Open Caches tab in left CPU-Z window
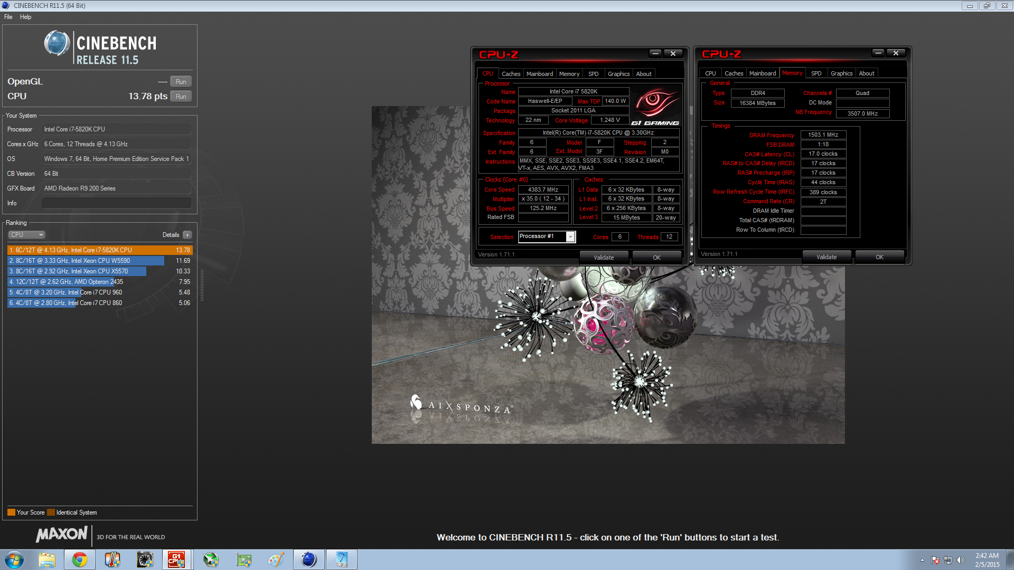The image size is (1014, 570). pos(511,74)
